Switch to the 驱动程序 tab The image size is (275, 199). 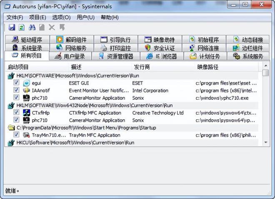click(x=27, y=40)
